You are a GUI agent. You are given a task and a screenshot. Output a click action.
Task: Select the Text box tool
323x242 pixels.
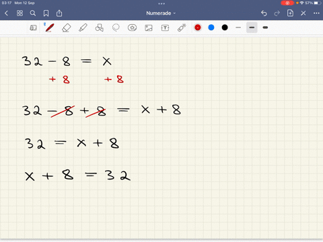[x=165, y=28]
